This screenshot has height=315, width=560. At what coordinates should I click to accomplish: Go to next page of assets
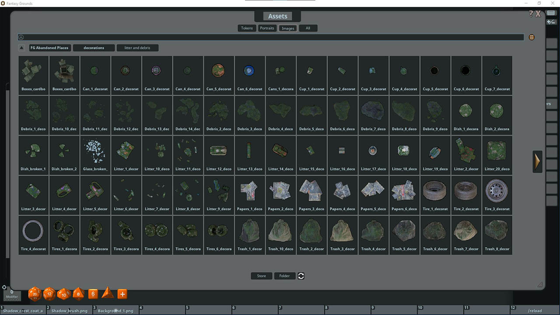[x=537, y=161]
